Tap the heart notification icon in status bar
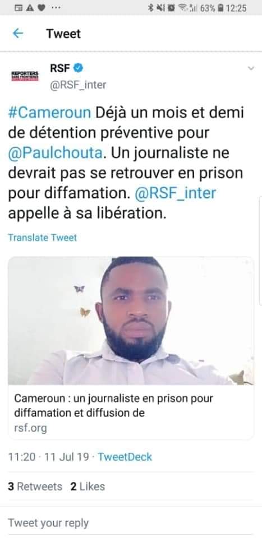This screenshot has height=538, width=262. coord(41,8)
